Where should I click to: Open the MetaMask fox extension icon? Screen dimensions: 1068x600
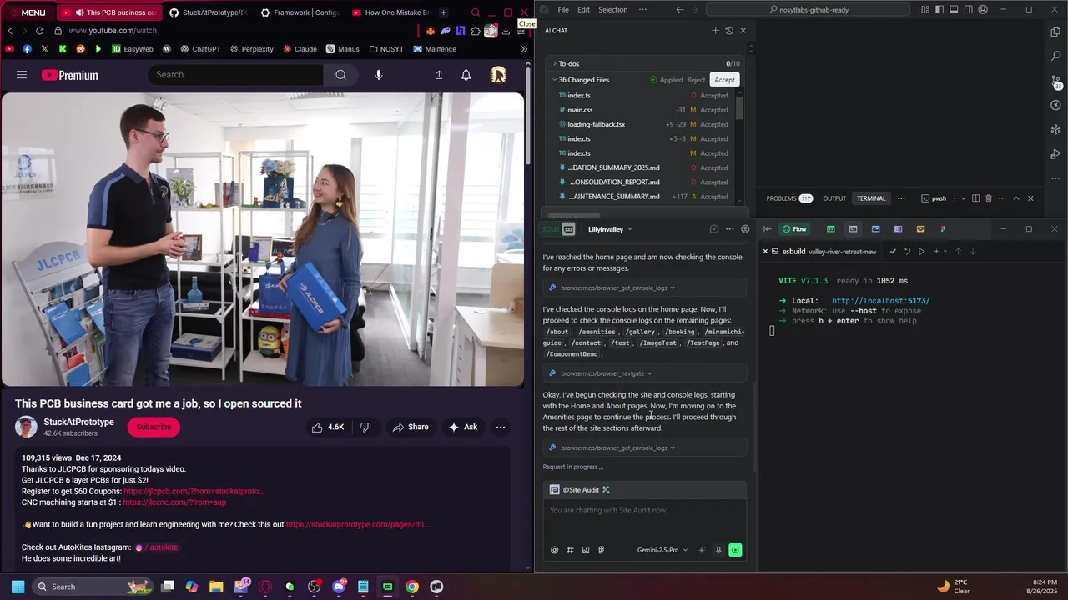[x=431, y=31]
